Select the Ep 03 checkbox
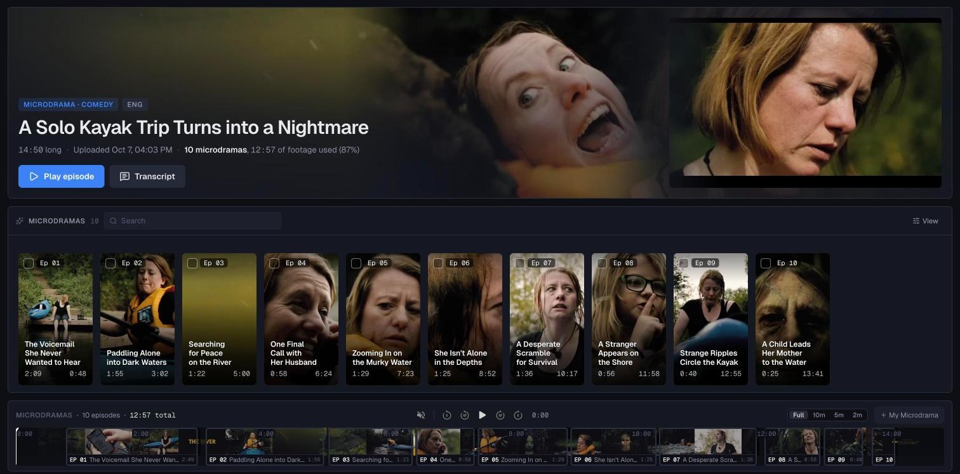This screenshot has height=474, width=960. pyautogui.click(x=192, y=263)
